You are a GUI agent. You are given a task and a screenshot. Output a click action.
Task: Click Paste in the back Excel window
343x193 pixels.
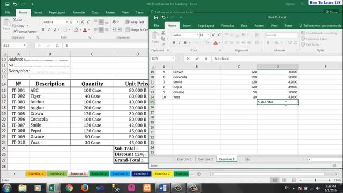click(6, 25)
